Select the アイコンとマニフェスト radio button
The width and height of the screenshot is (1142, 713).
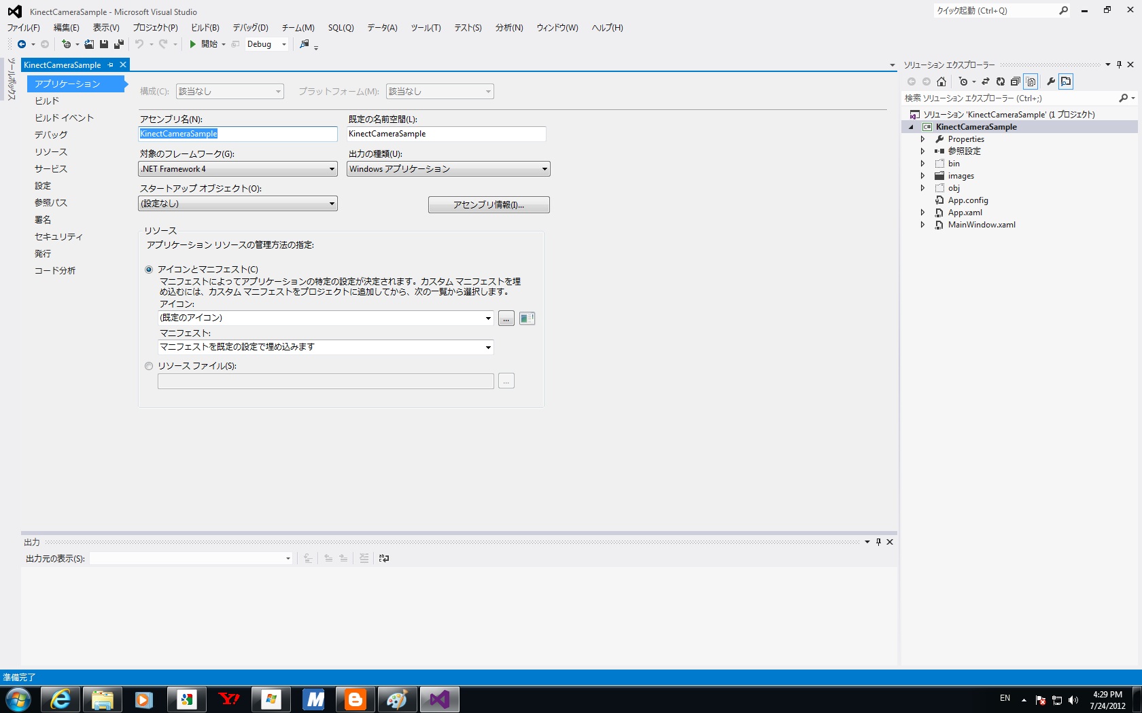pyautogui.click(x=149, y=270)
